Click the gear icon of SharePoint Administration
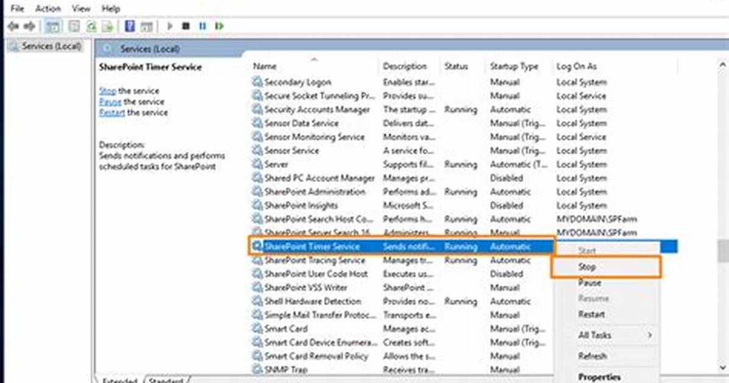Image resolution: width=729 pixels, height=383 pixels. (x=257, y=191)
